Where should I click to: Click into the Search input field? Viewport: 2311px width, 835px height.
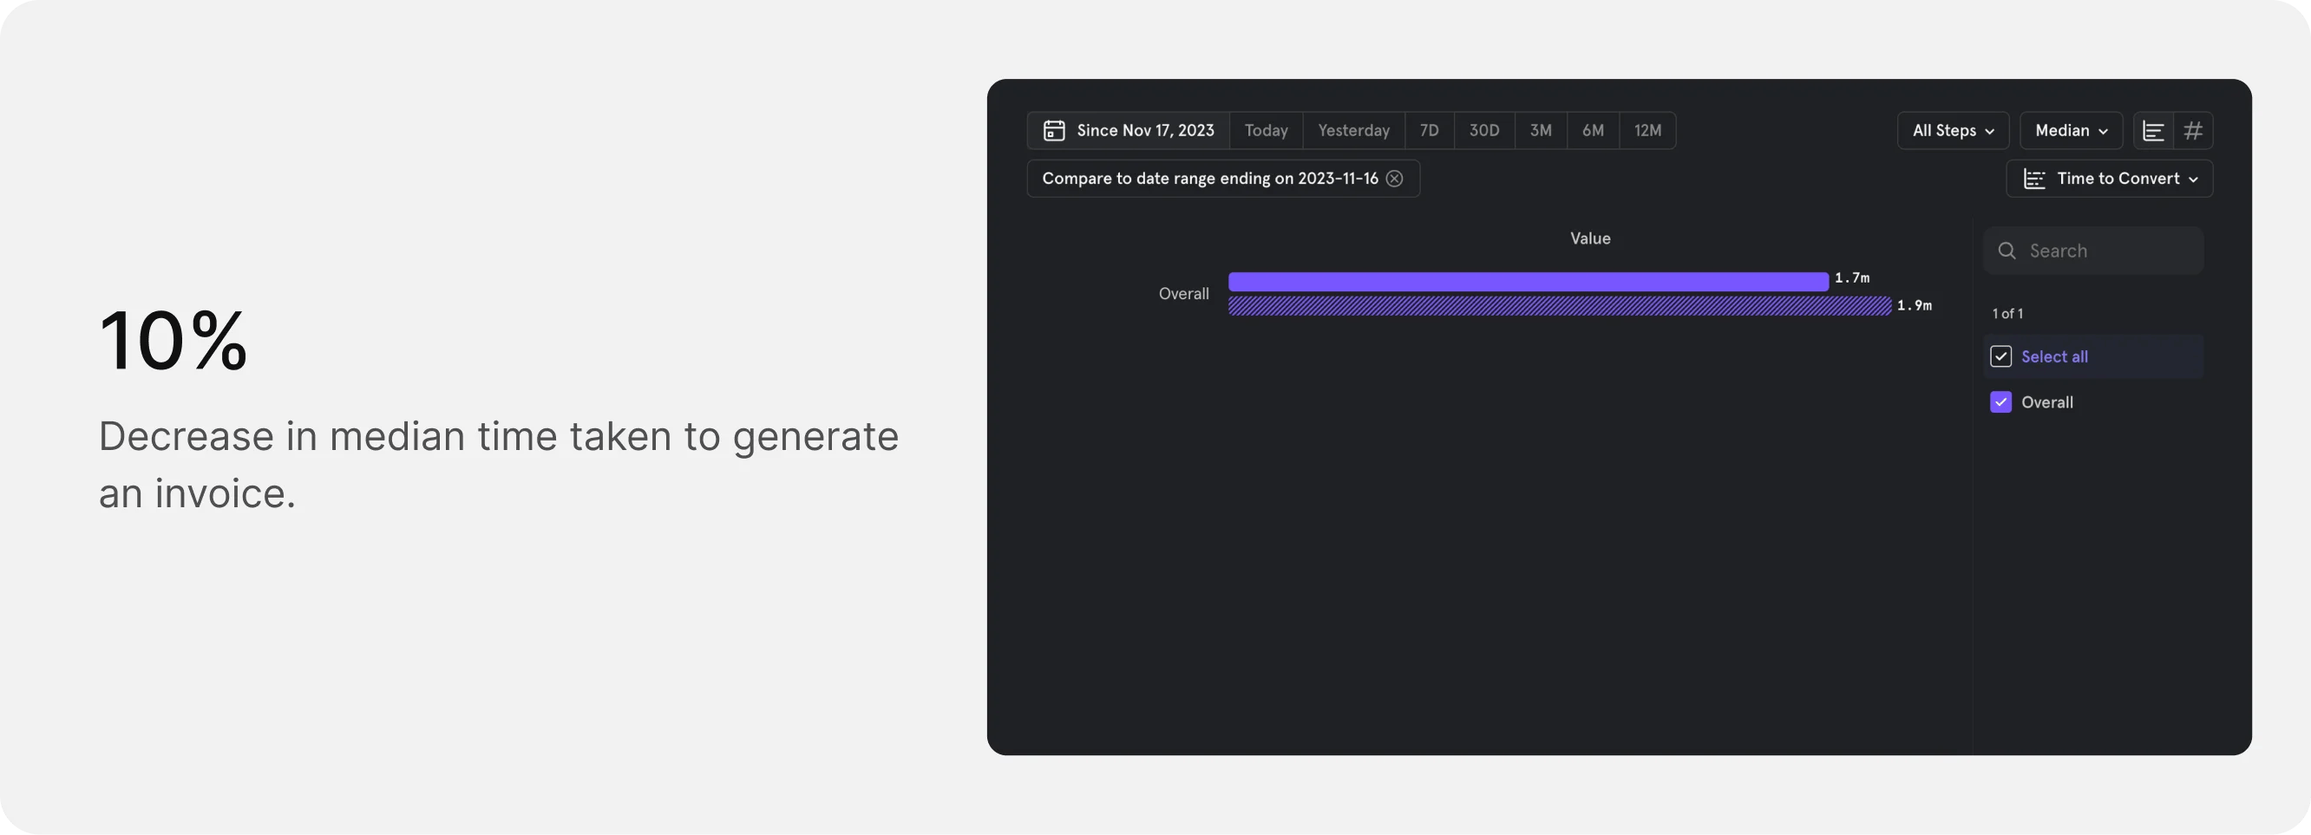(x=2104, y=251)
